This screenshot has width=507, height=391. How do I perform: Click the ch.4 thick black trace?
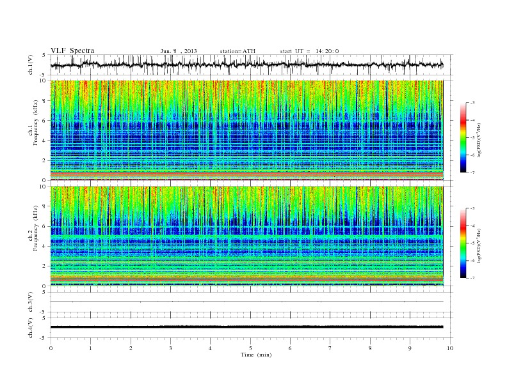246,327
